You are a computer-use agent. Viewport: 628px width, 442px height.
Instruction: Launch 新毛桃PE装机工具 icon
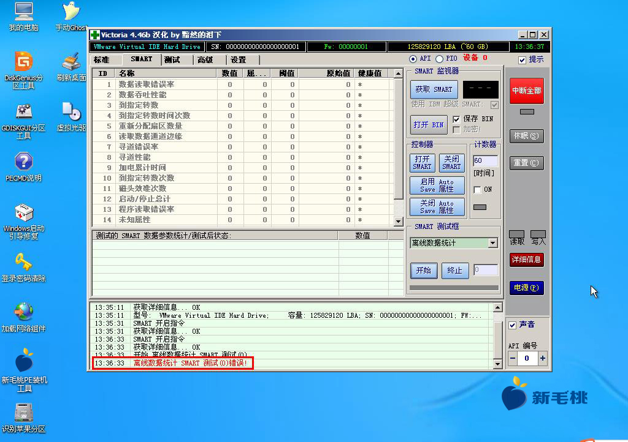24,370
